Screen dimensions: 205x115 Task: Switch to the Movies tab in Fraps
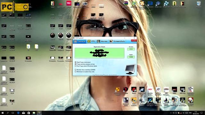point(102,41)
